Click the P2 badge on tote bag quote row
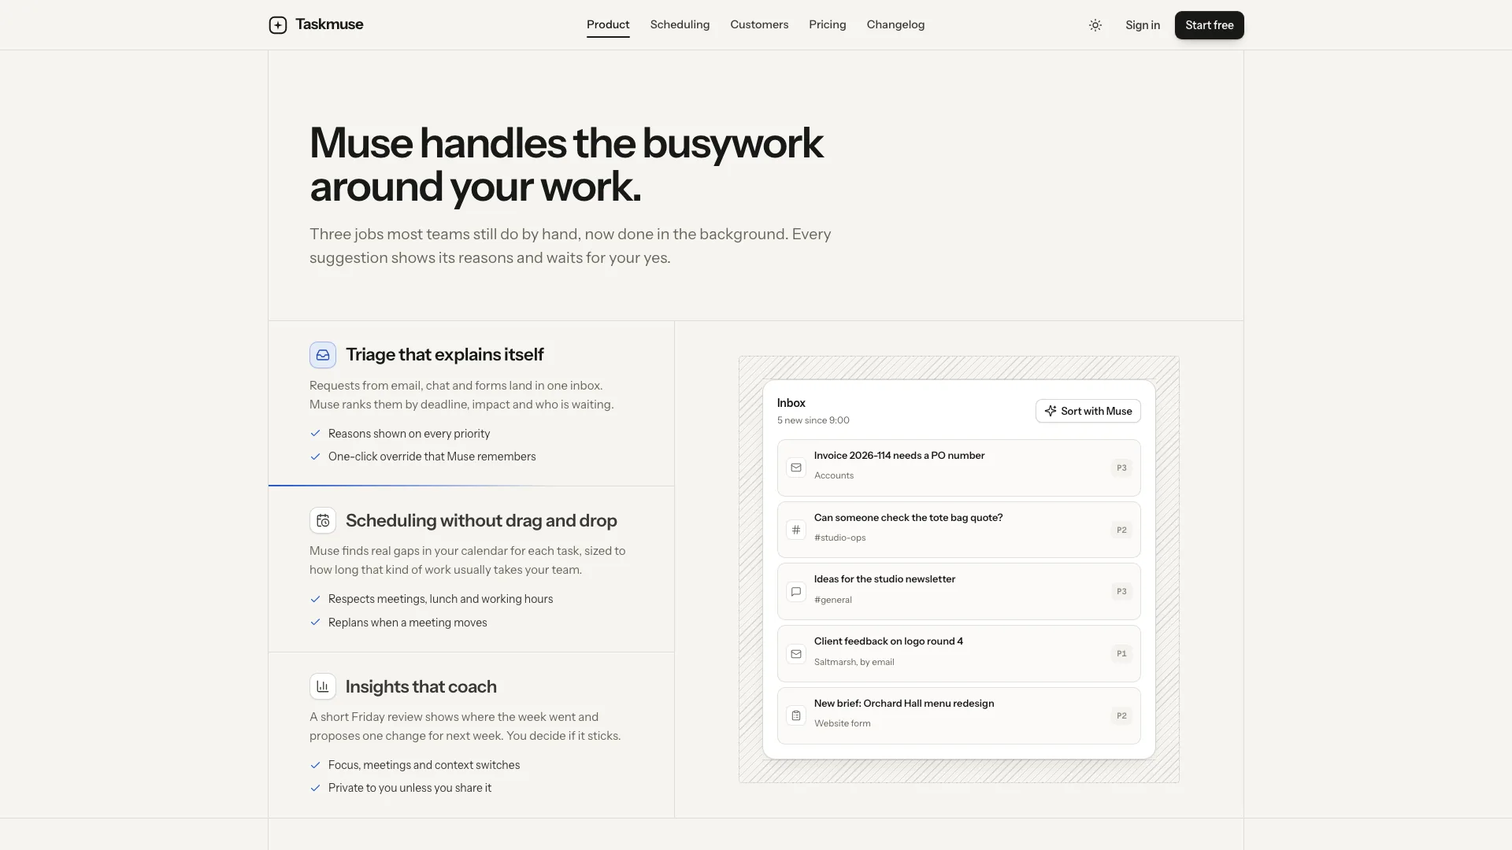The height and width of the screenshot is (850, 1512). (1121, 530)
